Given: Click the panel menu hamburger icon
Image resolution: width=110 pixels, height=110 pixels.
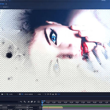Looking at the screenshot, I should click(6, 4).
